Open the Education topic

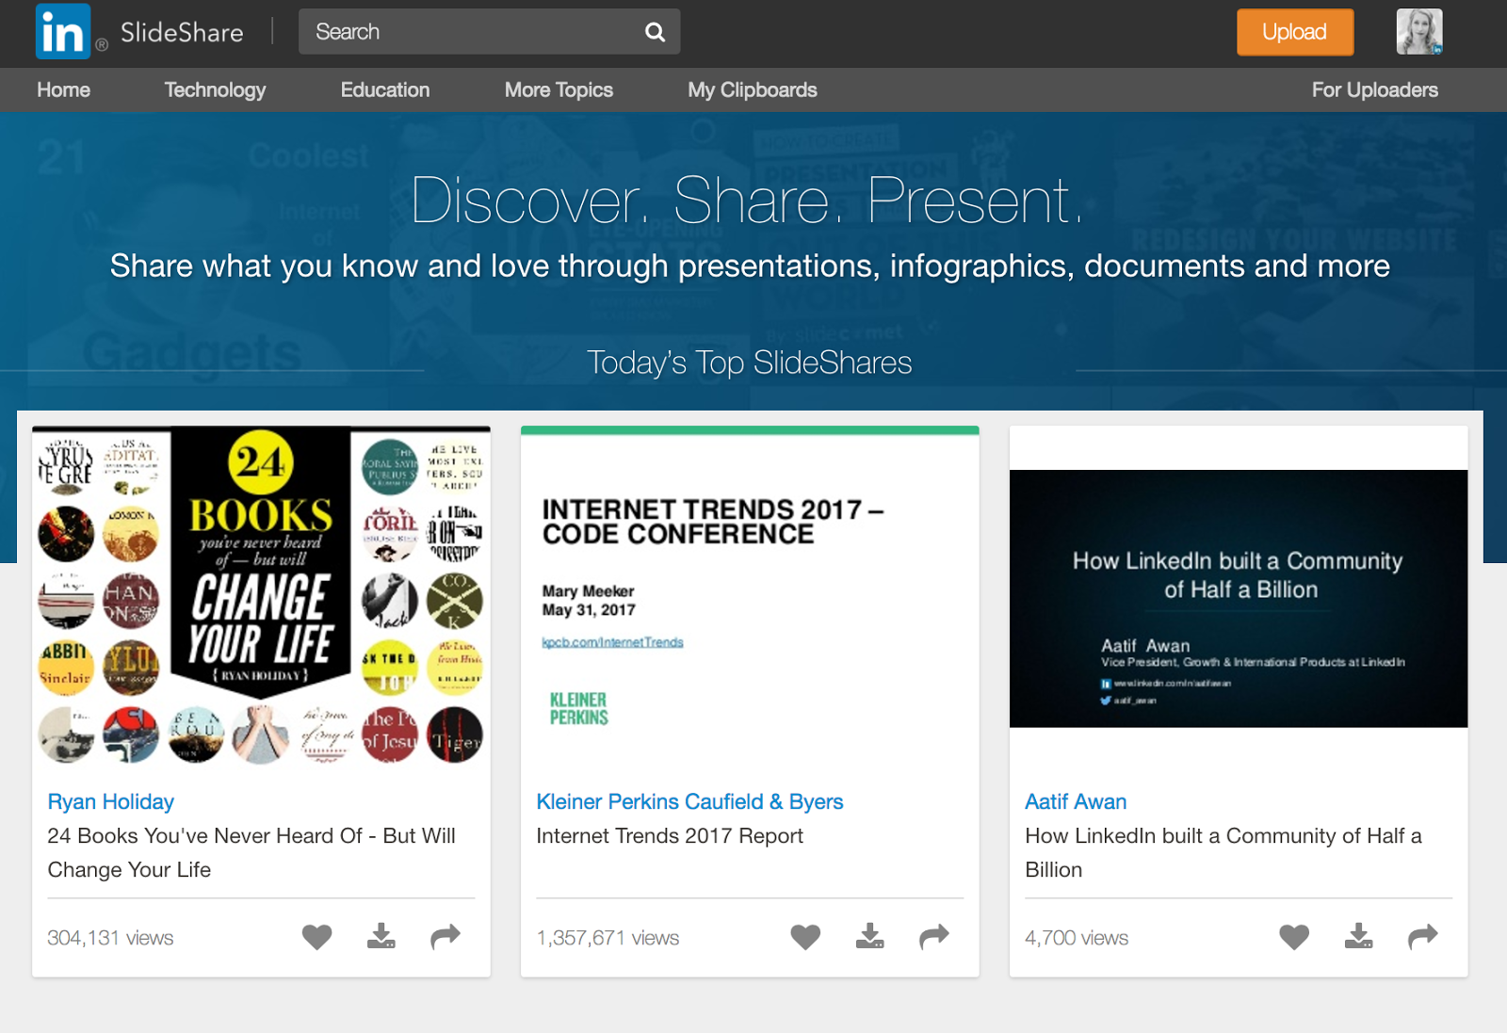(x=385, y=90)
